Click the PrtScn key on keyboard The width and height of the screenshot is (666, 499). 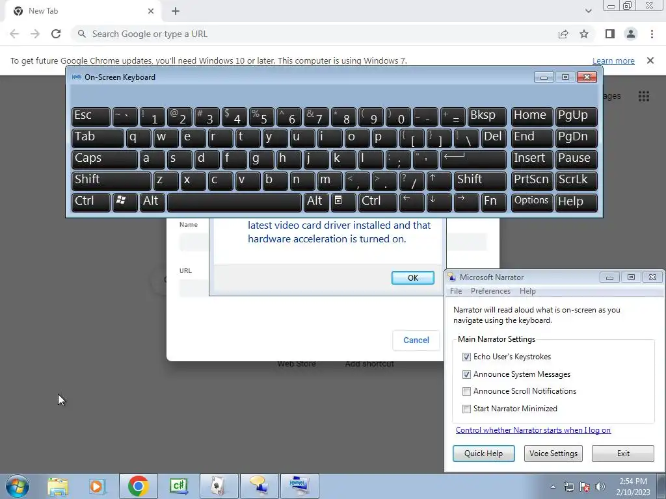point(532,181)
